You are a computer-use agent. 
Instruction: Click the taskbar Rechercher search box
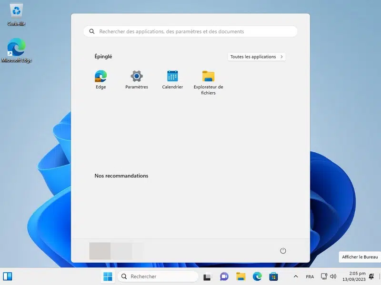[x=158, y=276]
